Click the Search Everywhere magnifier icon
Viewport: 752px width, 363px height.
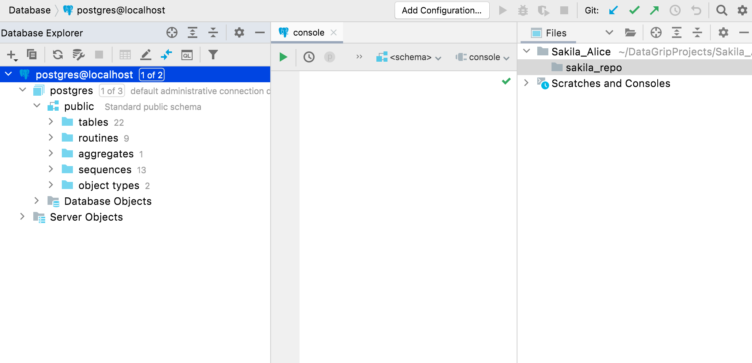tap(721, 10)
